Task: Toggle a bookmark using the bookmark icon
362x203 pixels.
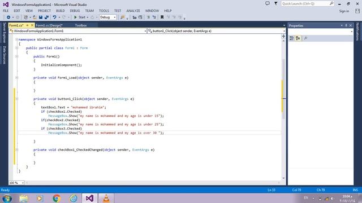Action: point(162,17)
